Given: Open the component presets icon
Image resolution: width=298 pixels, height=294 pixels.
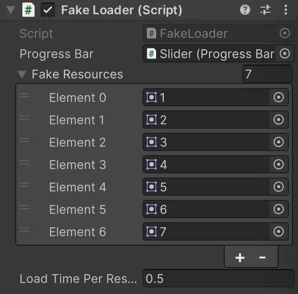Looking at the screenshot, I should pyautogui.click(x=265, y=10).
